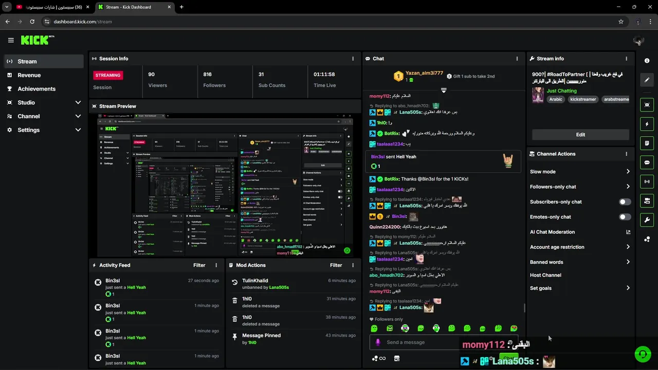This screenshot has height=370, width=658.
Task: Toggle Subscribers-only chat switch
Action: tap(625, 202)
